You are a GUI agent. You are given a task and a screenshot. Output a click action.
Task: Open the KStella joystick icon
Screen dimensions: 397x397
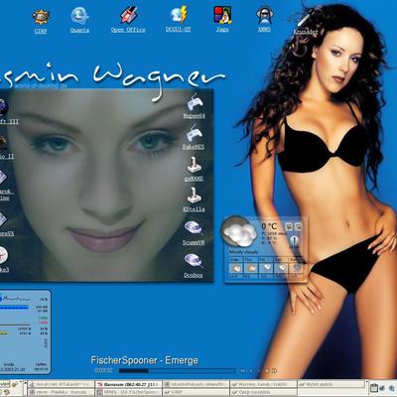[194, 199]
